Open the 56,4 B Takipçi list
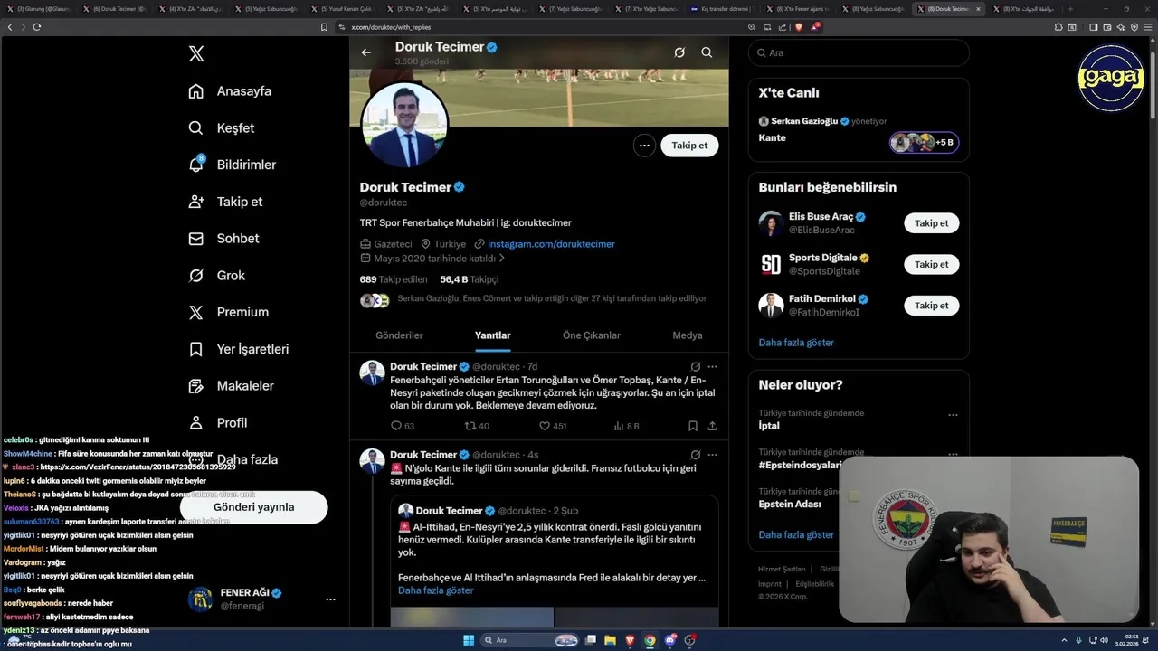Screen dimensions: 1158x651 tap(470, 279)
